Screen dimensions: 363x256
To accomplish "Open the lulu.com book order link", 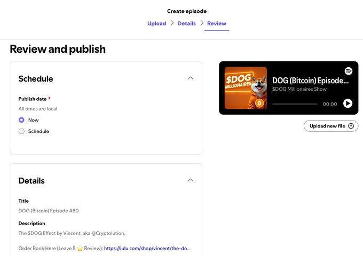I will [147, 249].
